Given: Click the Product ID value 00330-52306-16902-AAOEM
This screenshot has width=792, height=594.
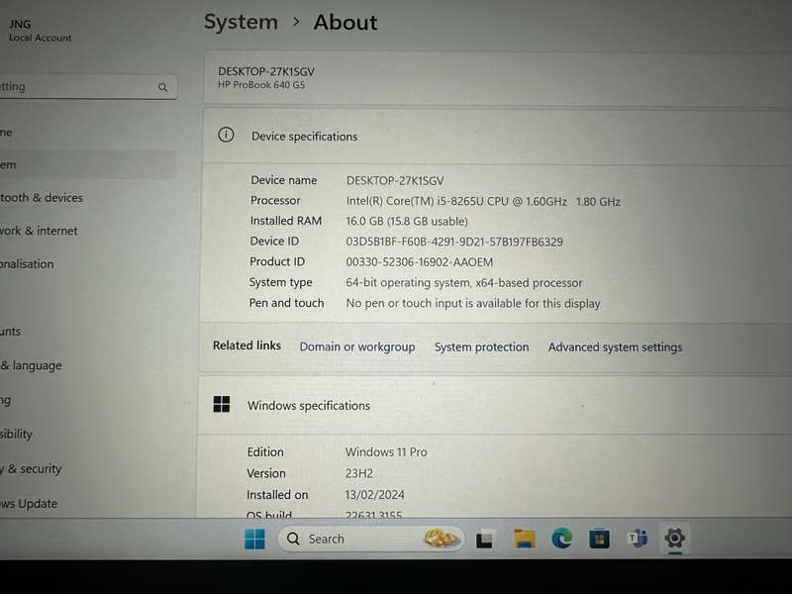Looking at the screenshot, I should coord(419,262).
